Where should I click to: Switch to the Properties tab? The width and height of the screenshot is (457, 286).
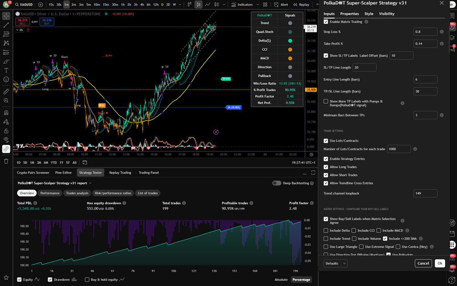point(349,14)
